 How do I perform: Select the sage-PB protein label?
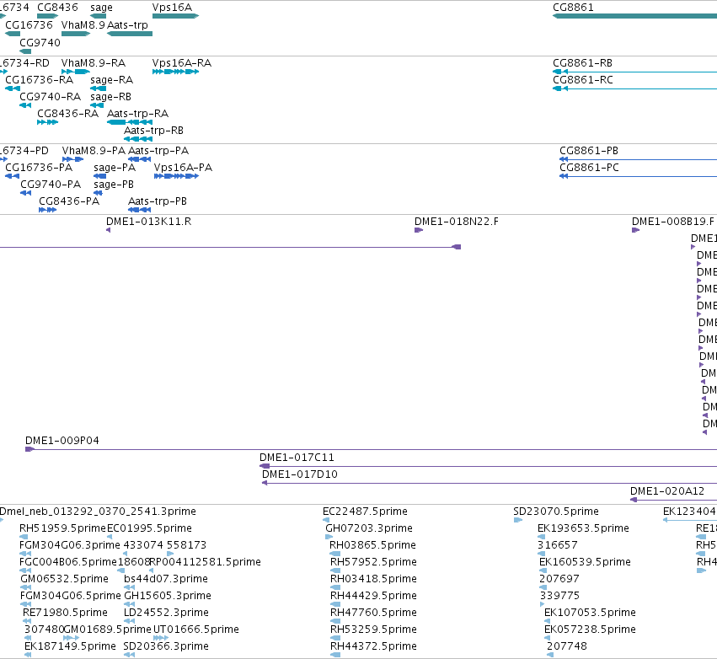(x=114, y=185)
